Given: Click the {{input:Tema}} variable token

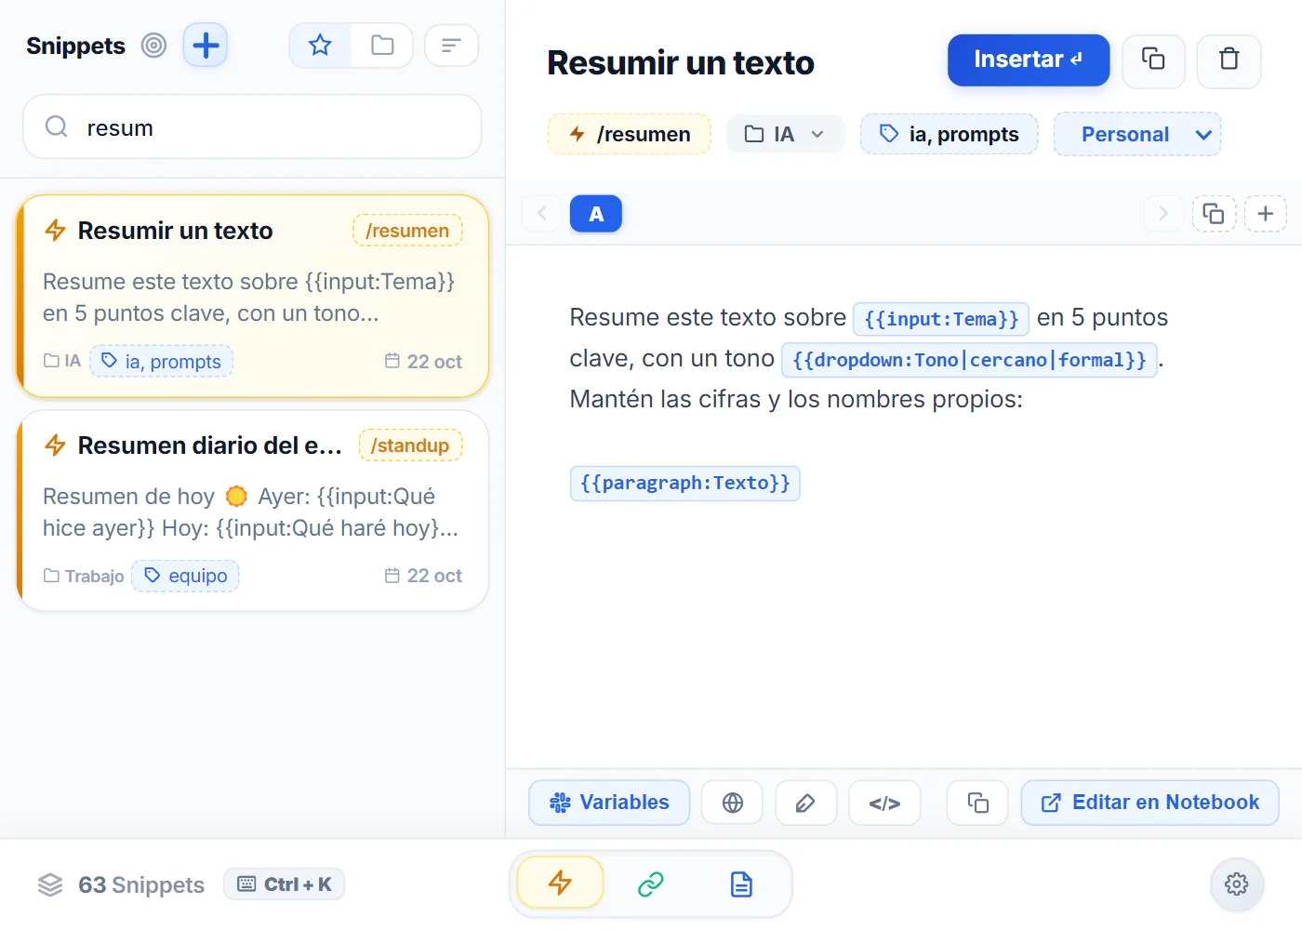Looking at the screenshot, I should [x=941, y=319].
